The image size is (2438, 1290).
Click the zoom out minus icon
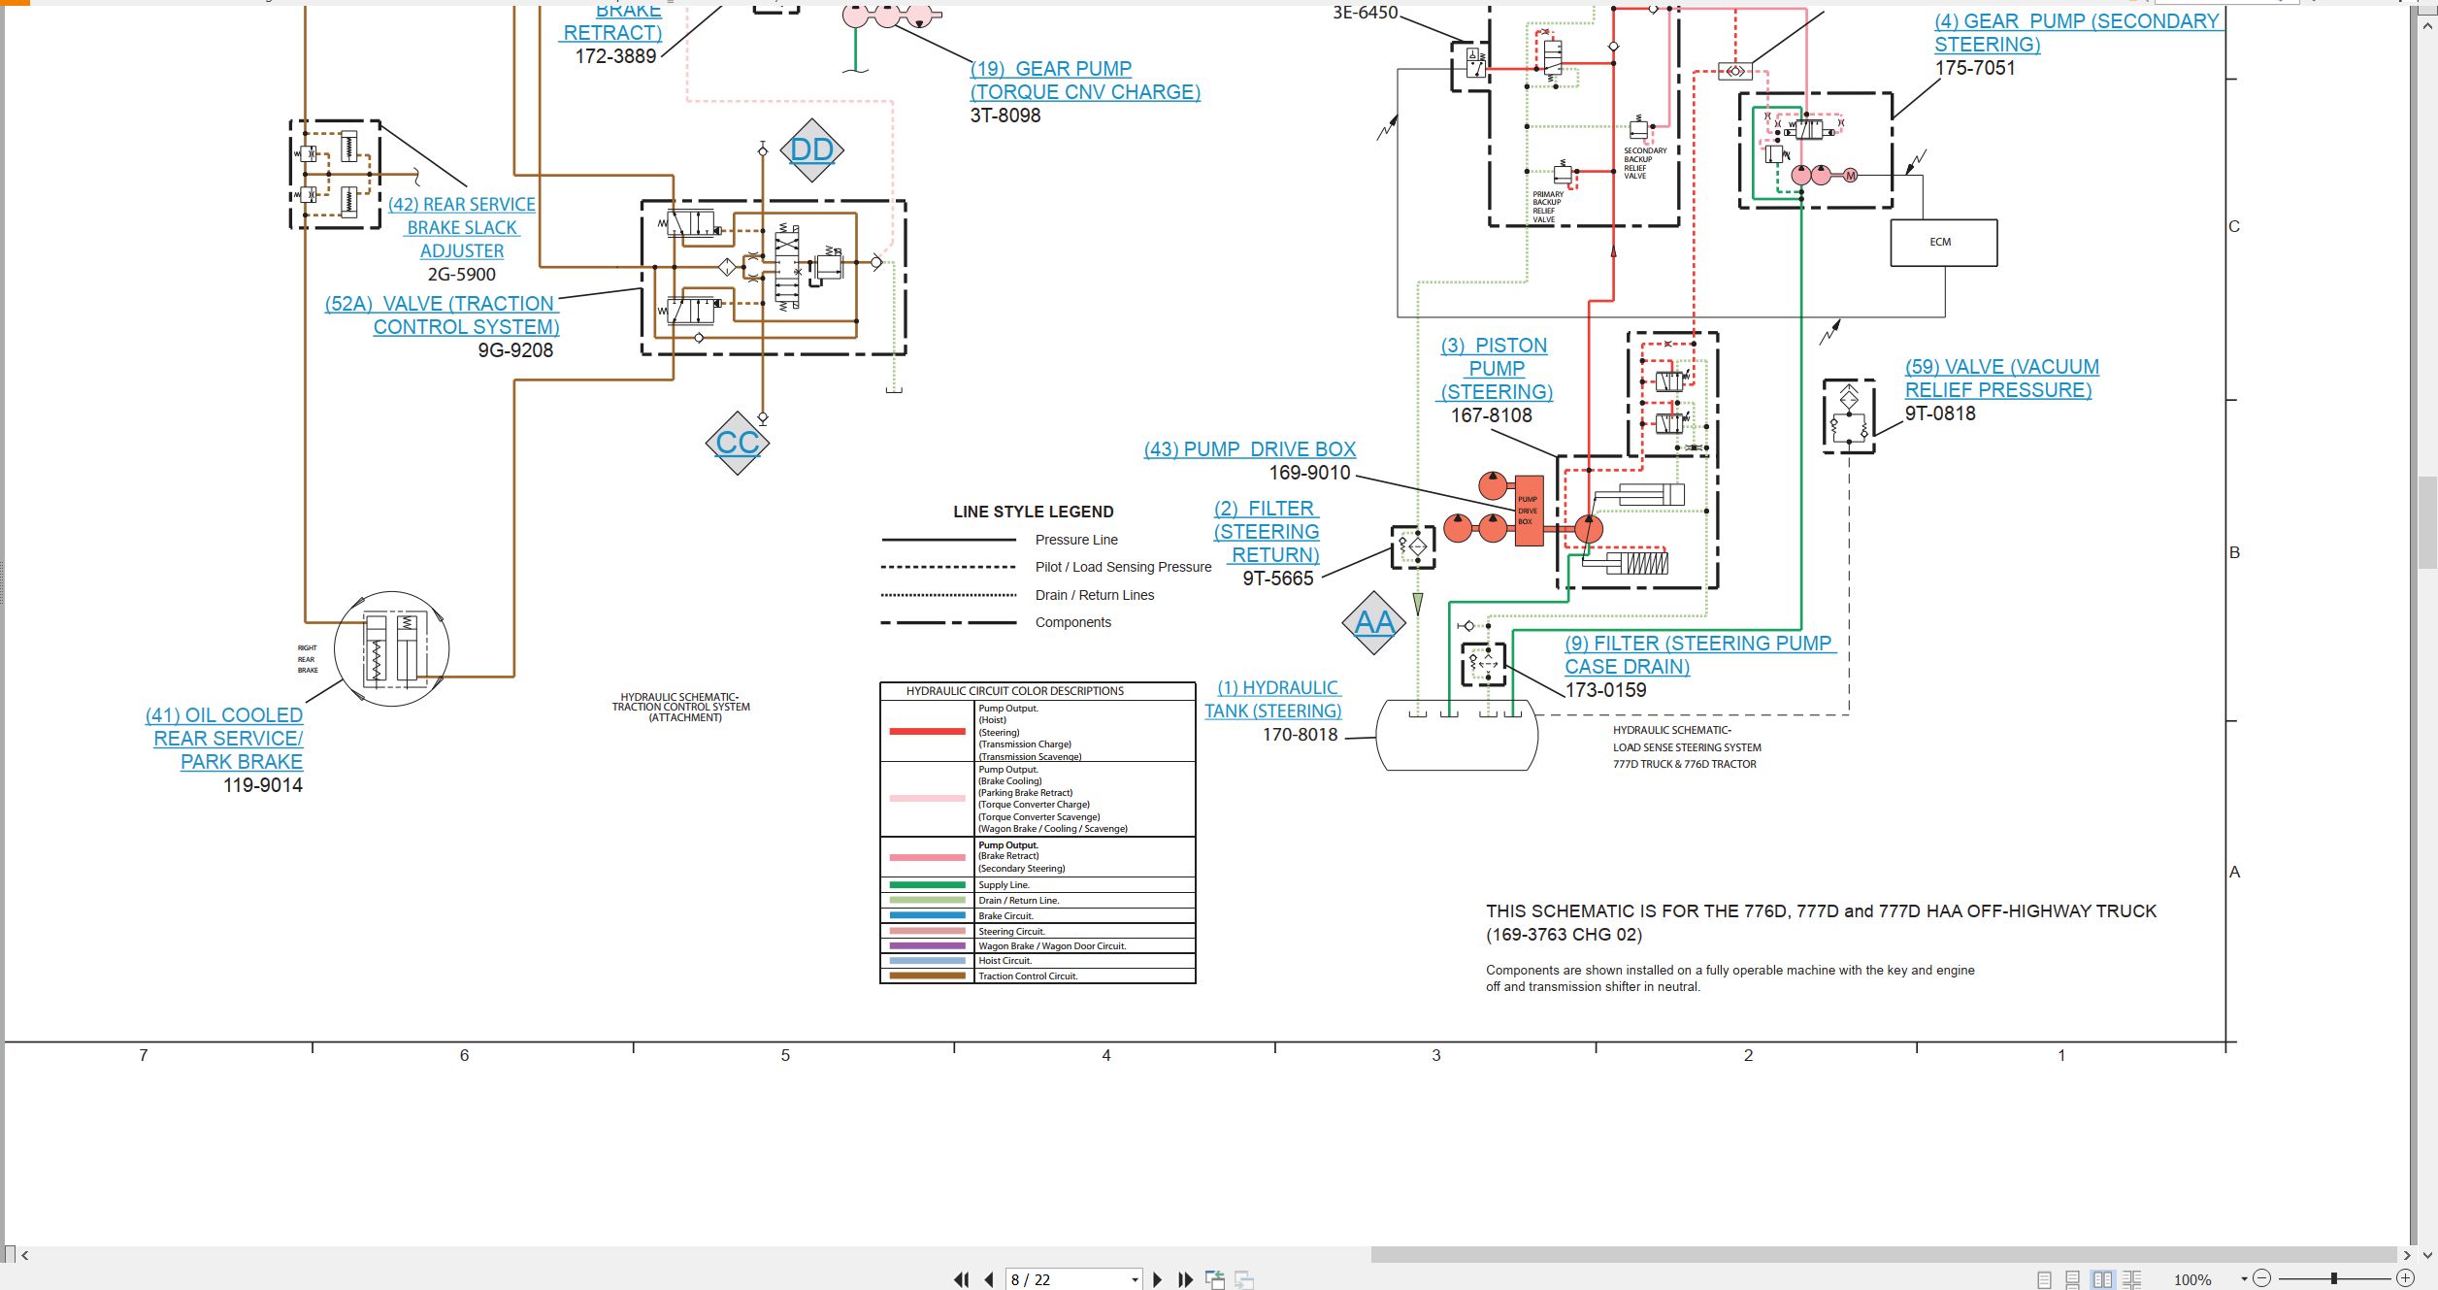(x=2261, y=1278)
